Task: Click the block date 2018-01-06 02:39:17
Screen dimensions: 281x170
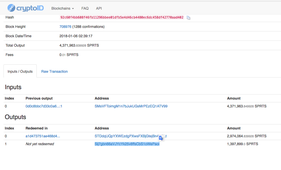Action: [76, 36]
